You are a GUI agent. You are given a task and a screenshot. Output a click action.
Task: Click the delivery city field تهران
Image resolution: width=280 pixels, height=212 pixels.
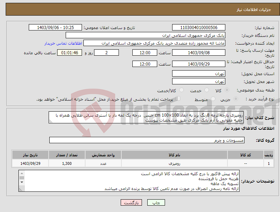199,82
